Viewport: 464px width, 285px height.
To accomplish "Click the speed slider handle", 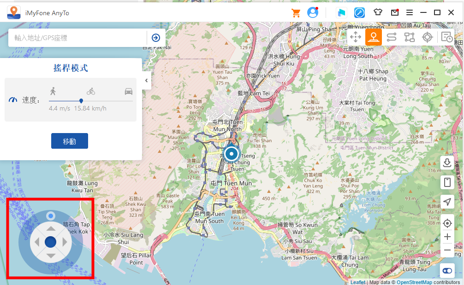I will (x=81, y=101).
